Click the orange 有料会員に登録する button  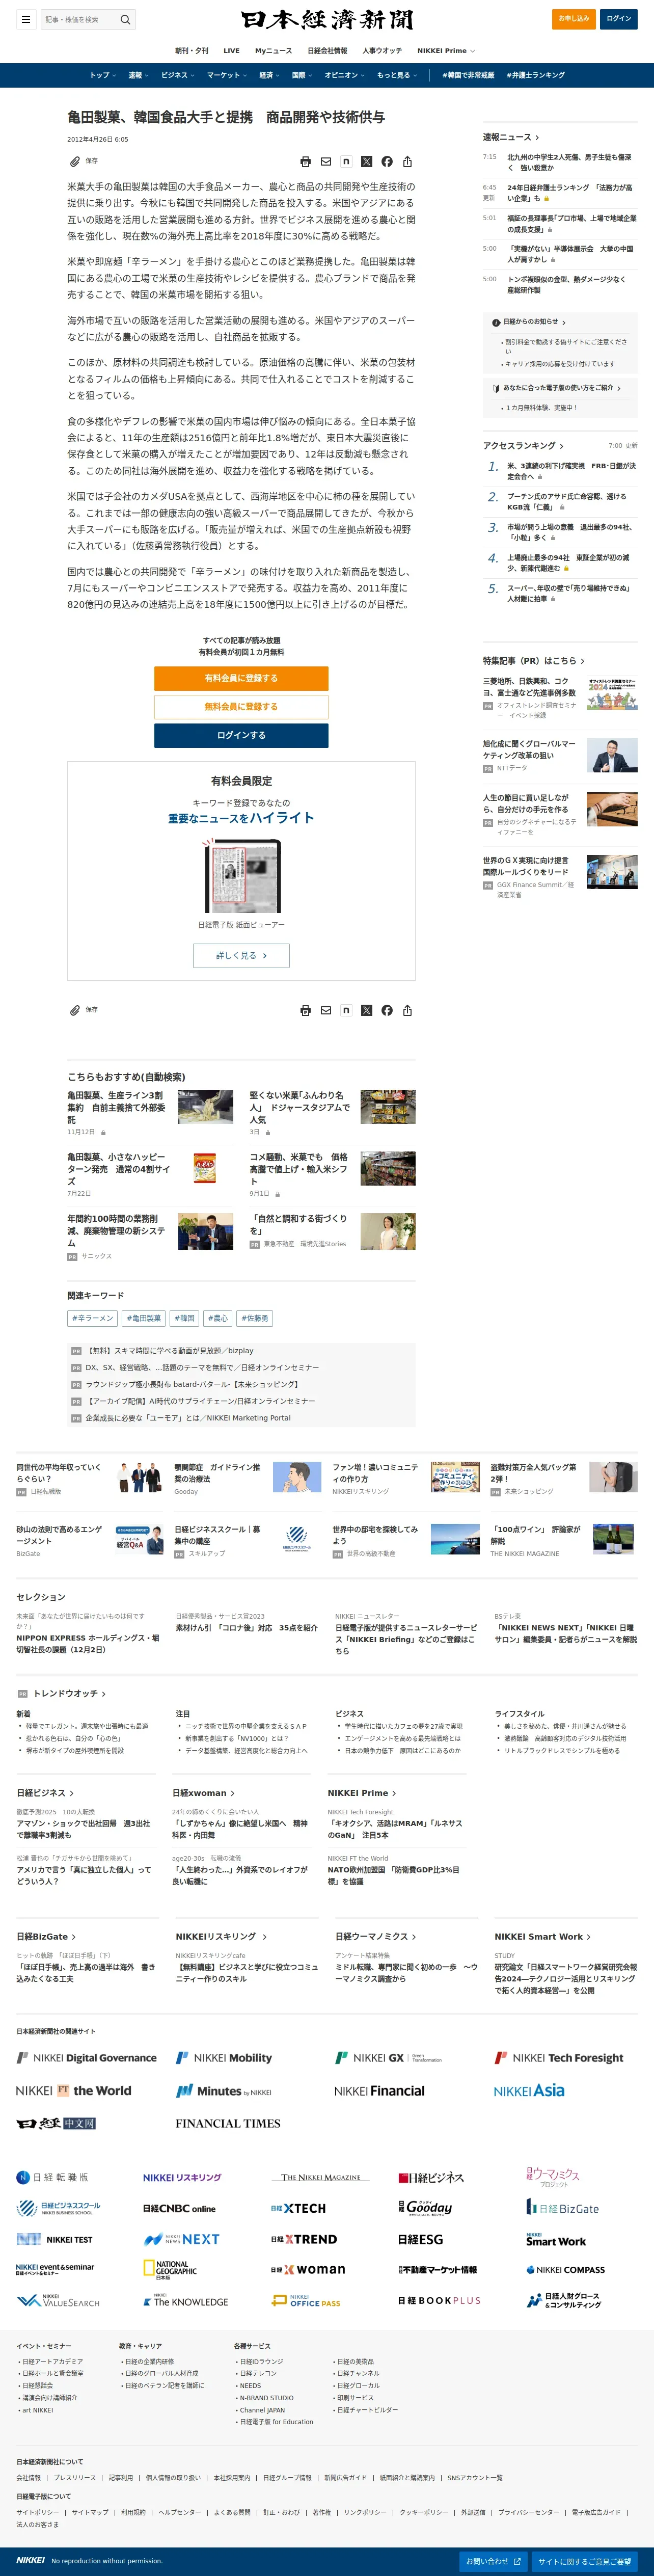tap(241, 678)
